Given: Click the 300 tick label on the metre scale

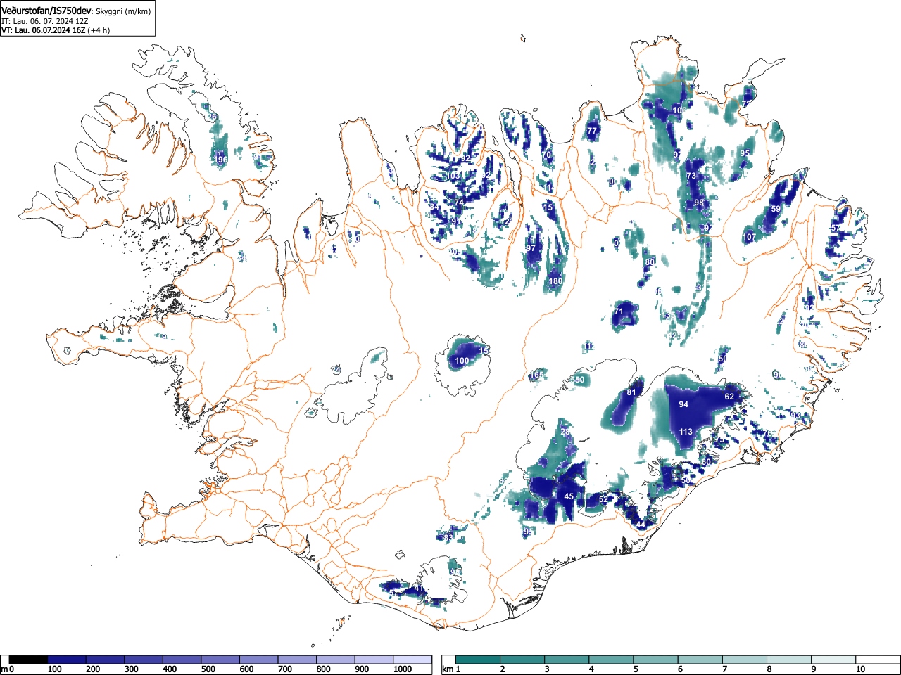Looking at the screenshot, I should (132, 669).
